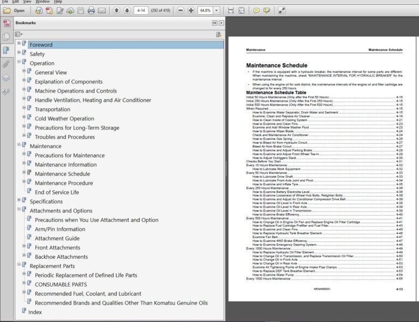
Task: Zoom in using the plus button
Action: click(x=191, y=10)
